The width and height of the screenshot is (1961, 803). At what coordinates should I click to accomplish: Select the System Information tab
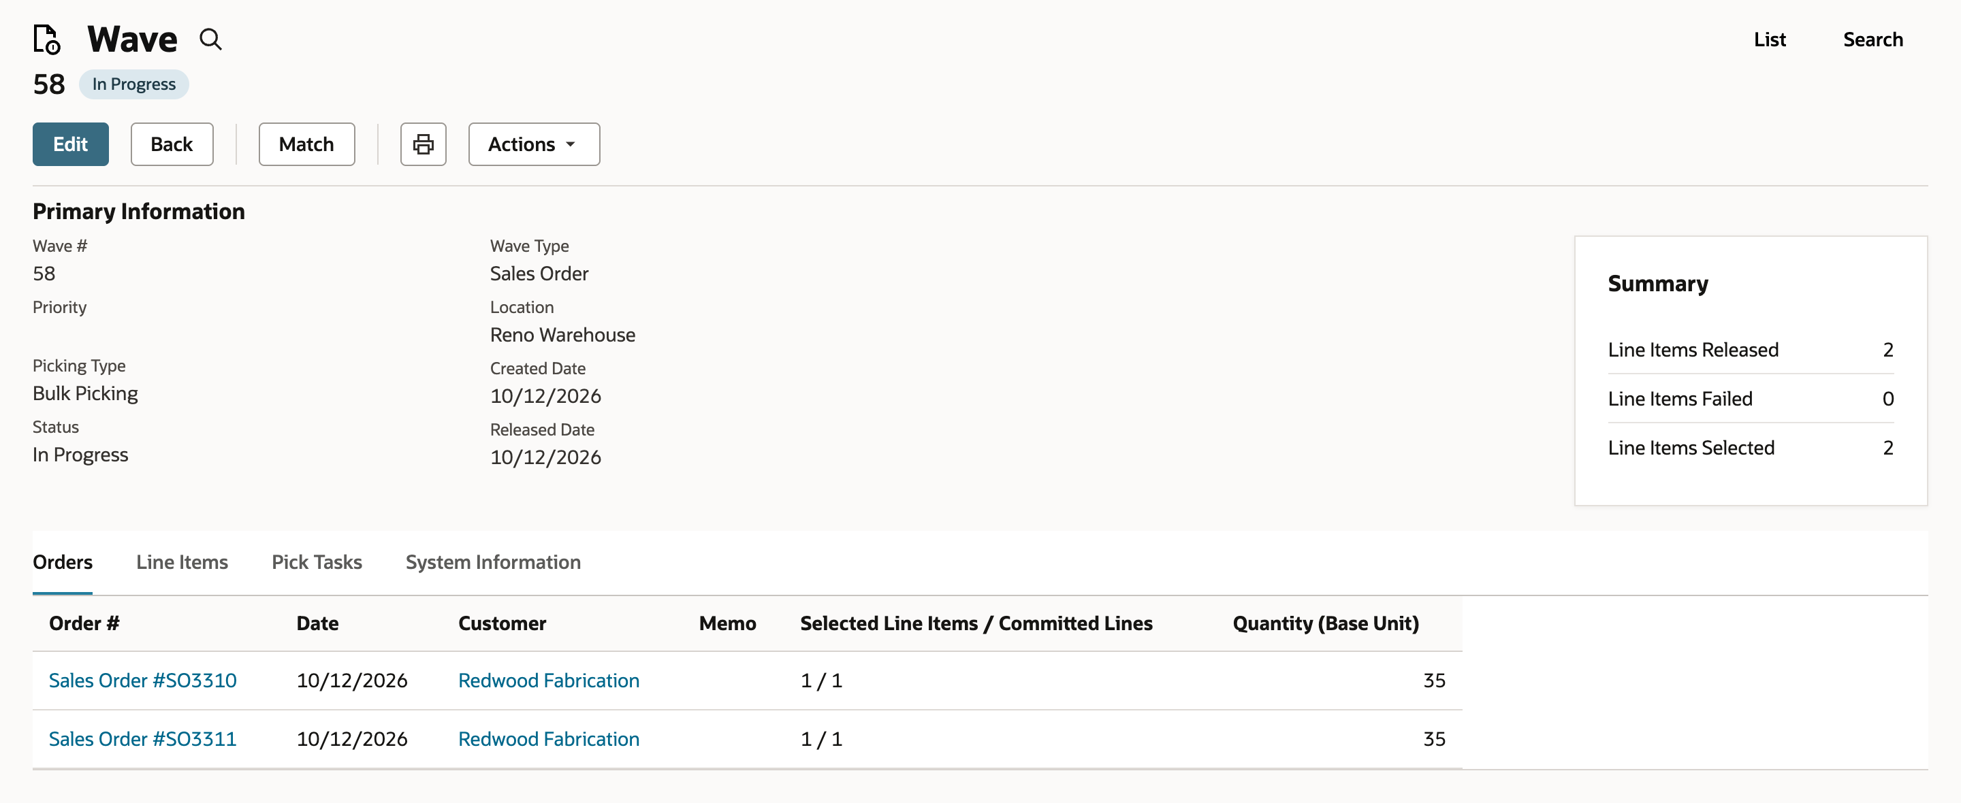pos(493,561)
